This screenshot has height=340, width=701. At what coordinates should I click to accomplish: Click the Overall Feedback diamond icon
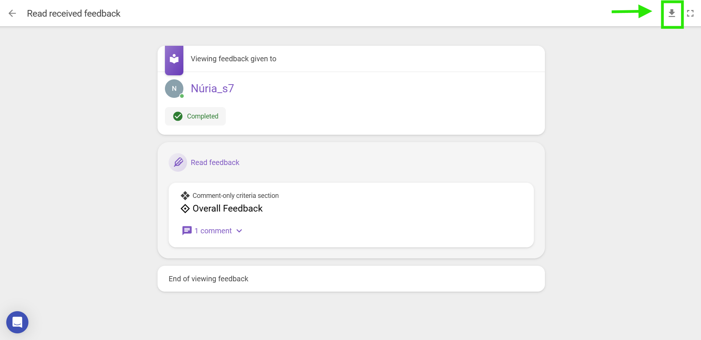point(185,209)
